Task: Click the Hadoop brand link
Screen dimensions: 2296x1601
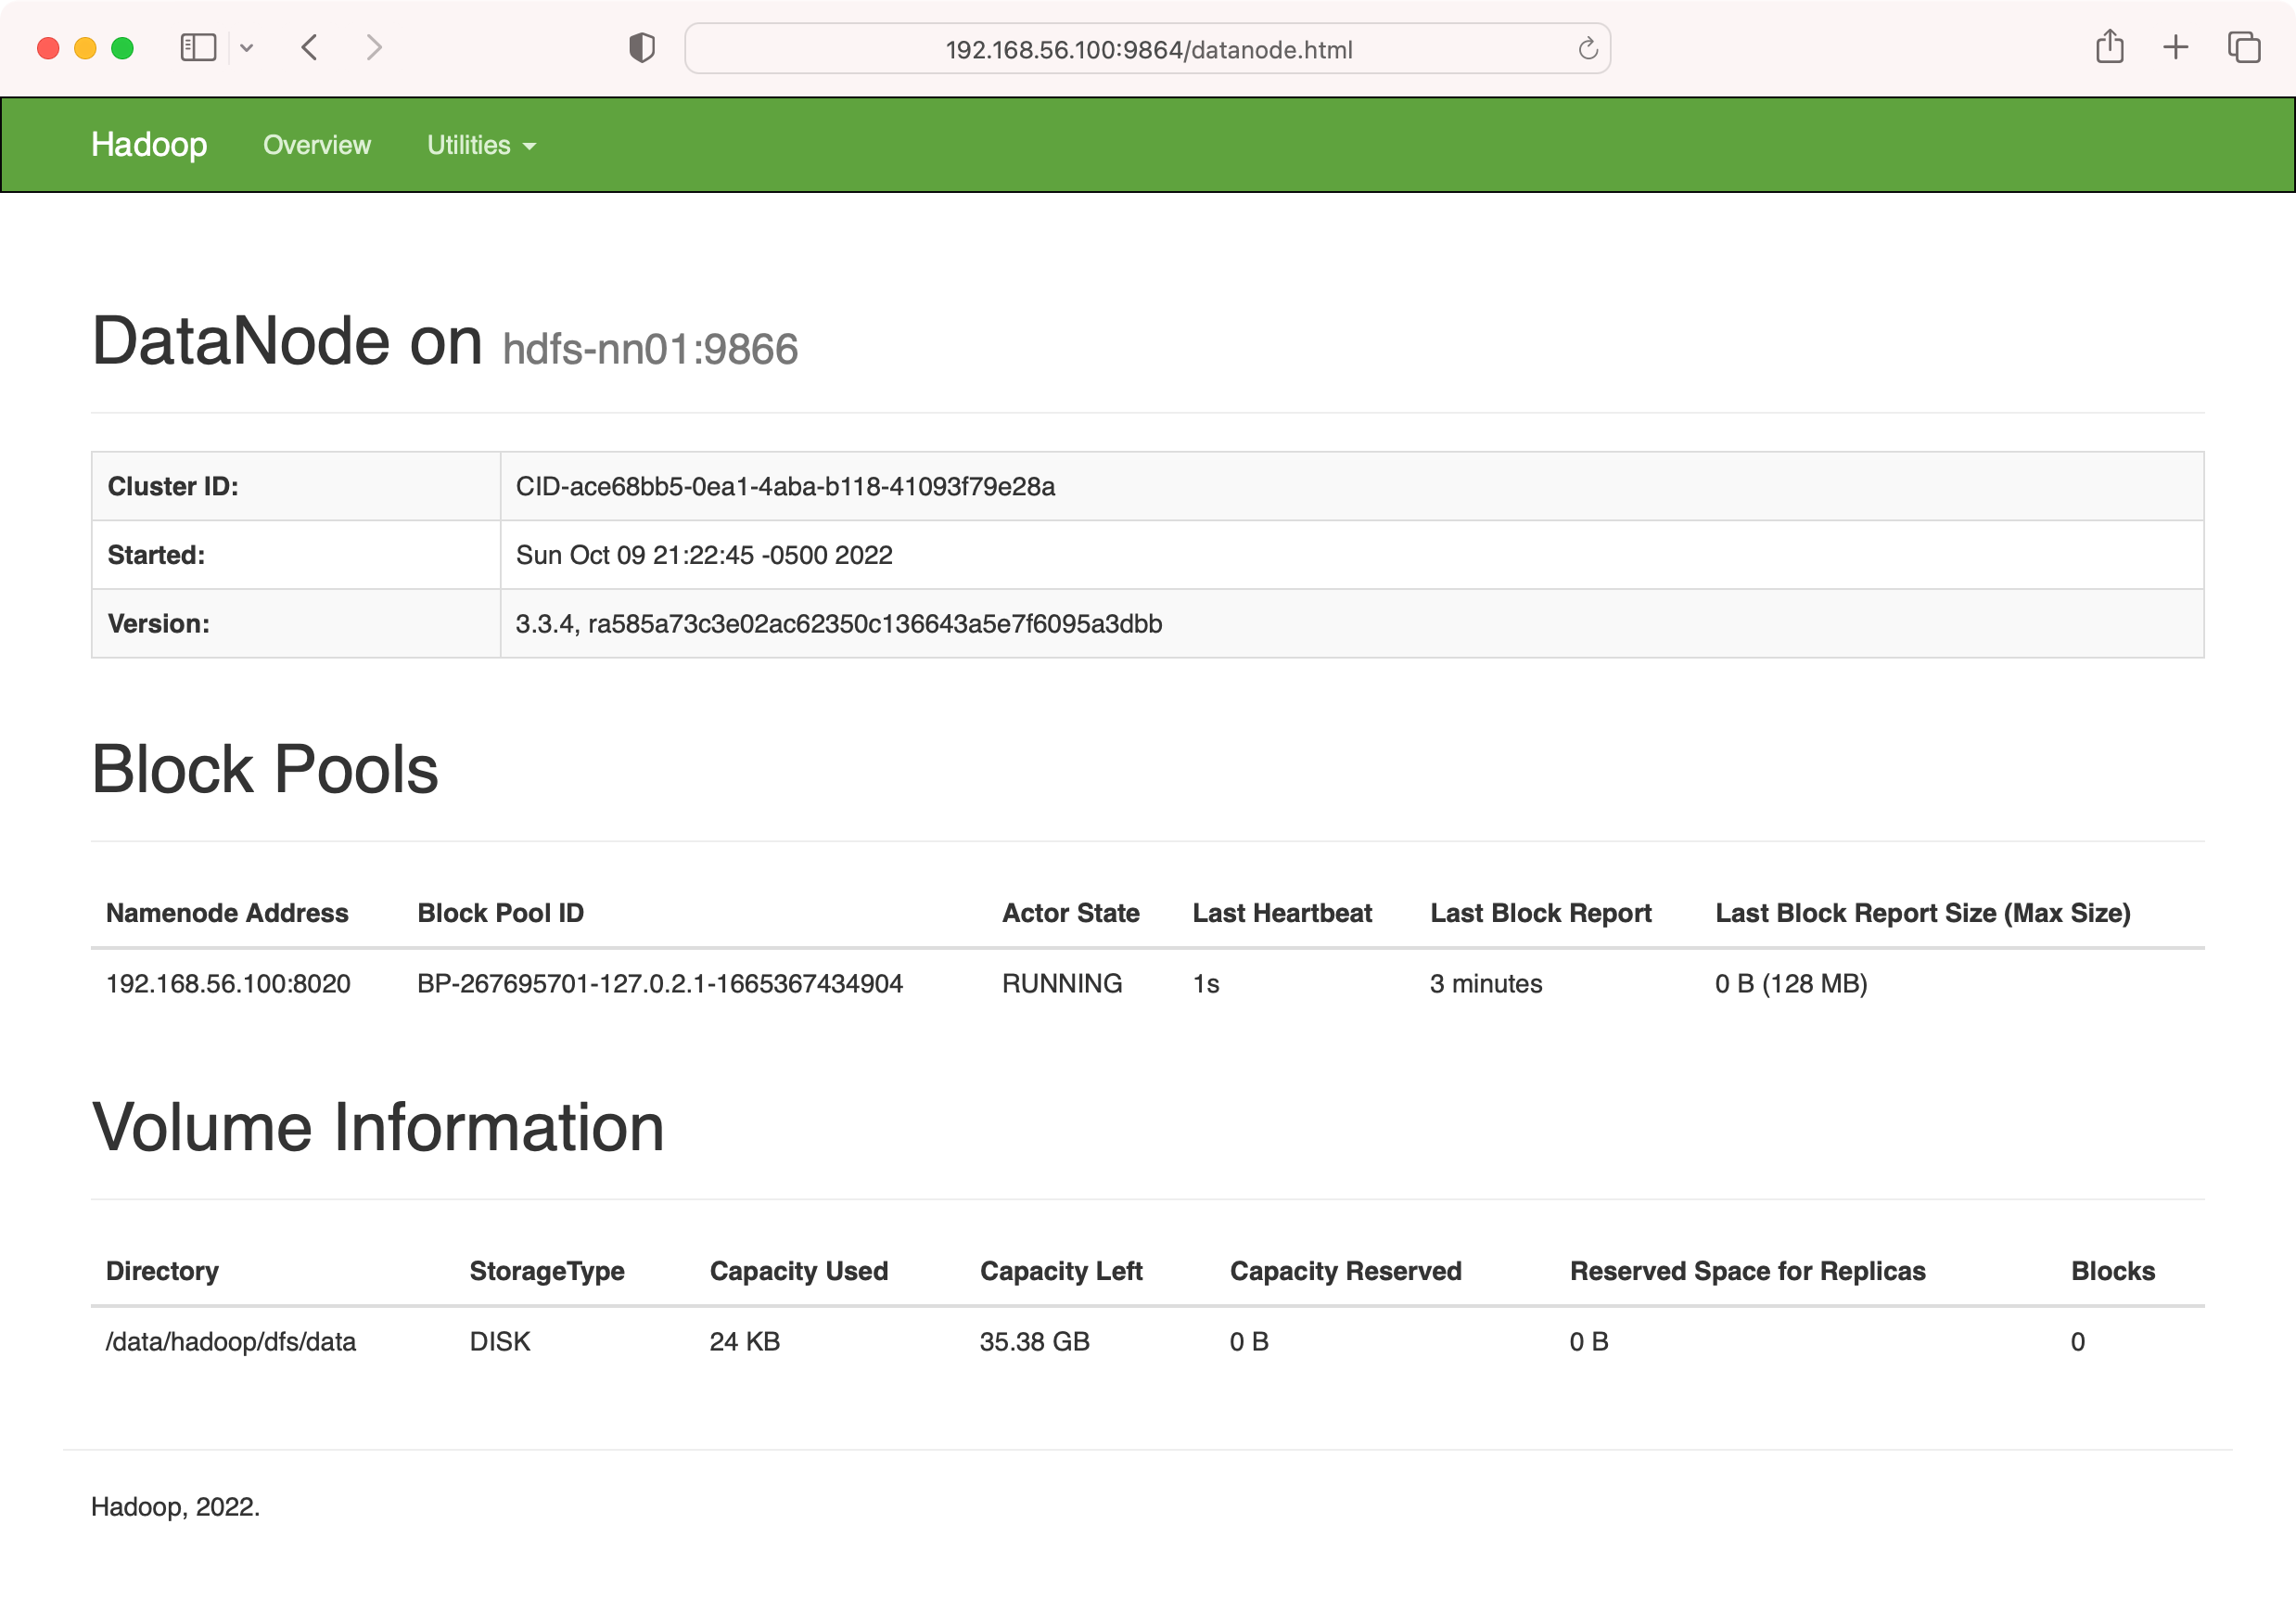Action: tap(149, 144)
